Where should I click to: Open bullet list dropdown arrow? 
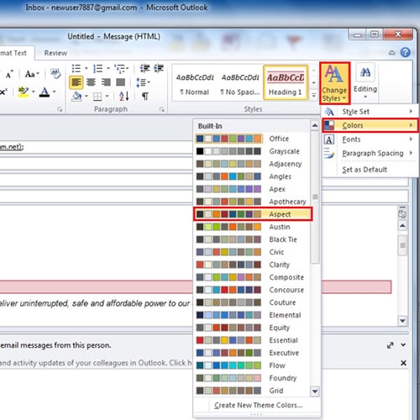point(87,68)
